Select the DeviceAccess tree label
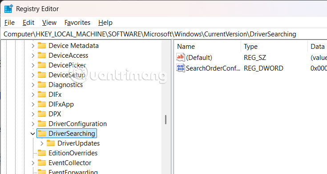The width and height of the screenshot is (327, 174). (x=69, y=55)
